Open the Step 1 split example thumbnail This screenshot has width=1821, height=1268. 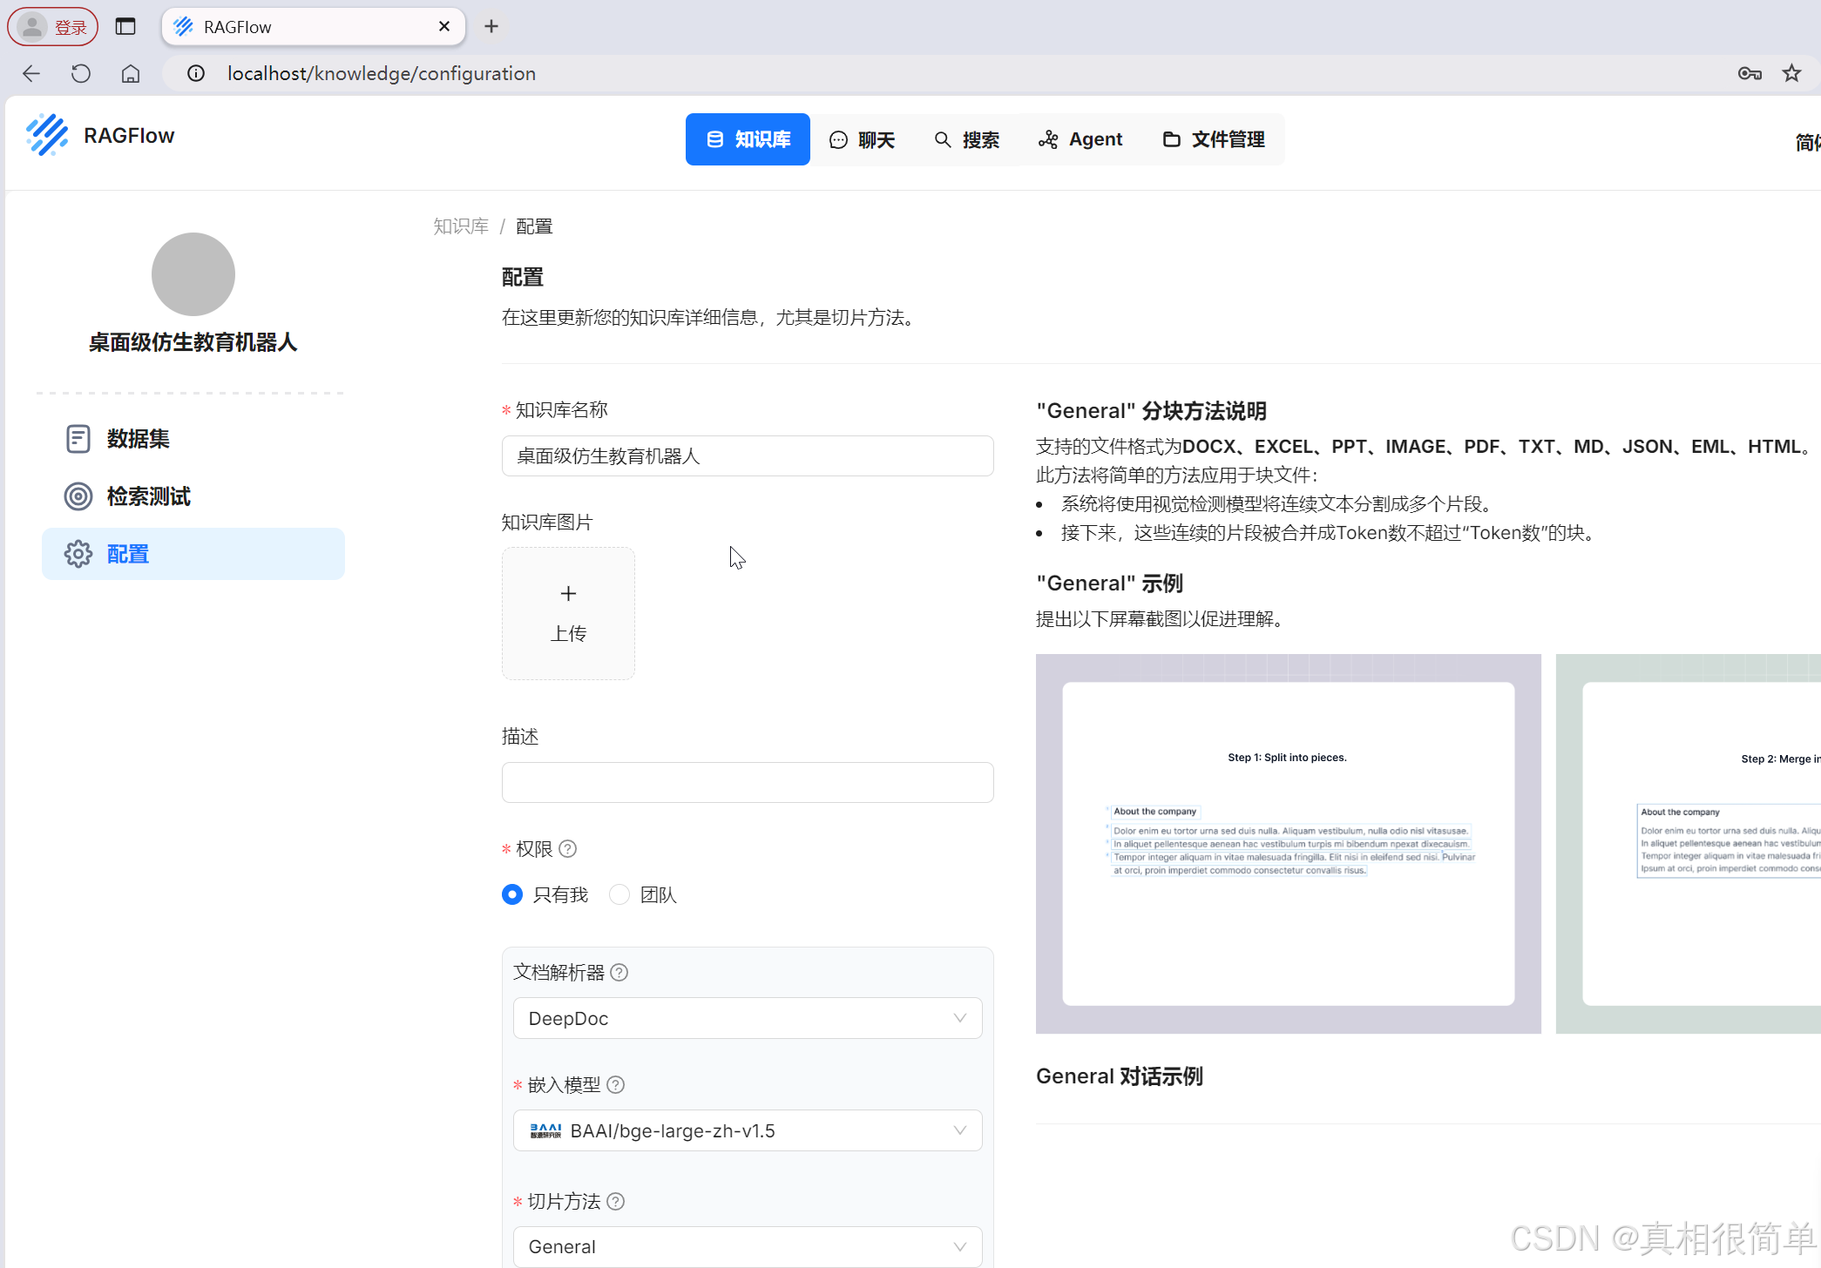pyautogui.click(x=1288, y=843)
